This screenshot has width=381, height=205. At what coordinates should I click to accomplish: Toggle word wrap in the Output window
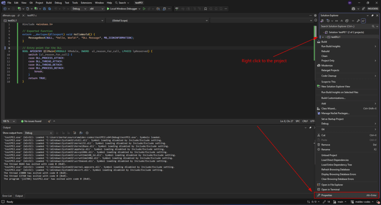point(81,133)
